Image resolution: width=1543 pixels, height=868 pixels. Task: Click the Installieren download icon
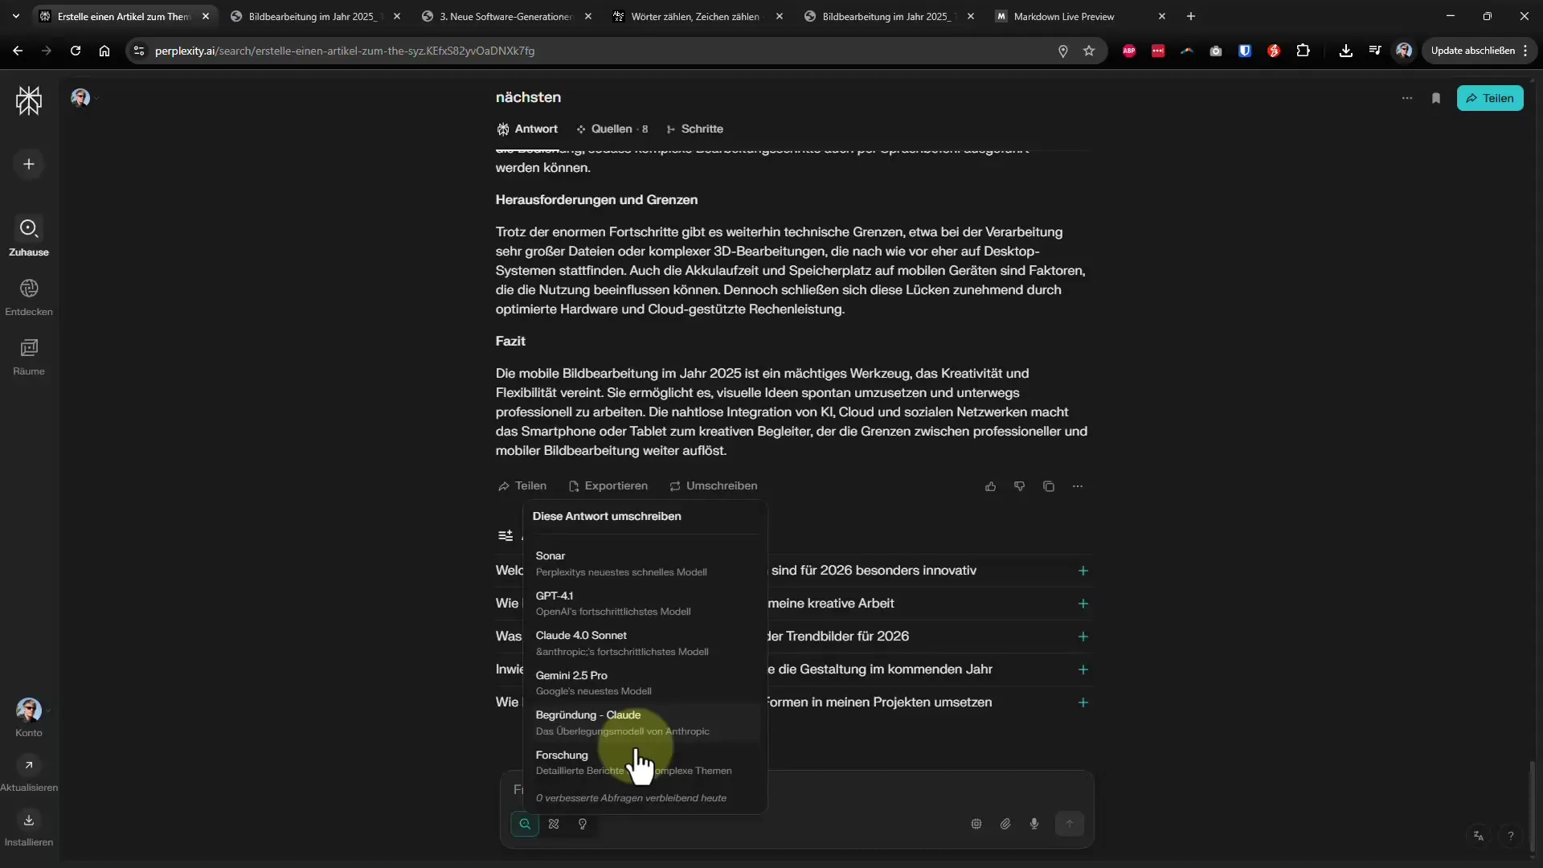pos(29,820)
